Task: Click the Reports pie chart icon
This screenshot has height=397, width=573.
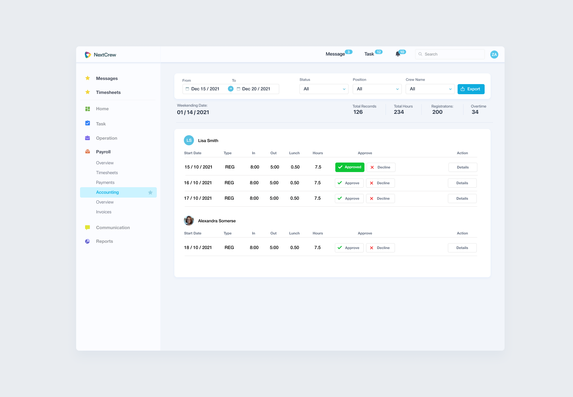Action: (x=87, y=241)
